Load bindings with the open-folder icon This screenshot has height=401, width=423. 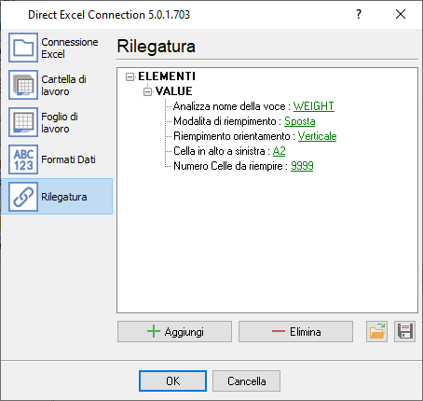(376, 332)
